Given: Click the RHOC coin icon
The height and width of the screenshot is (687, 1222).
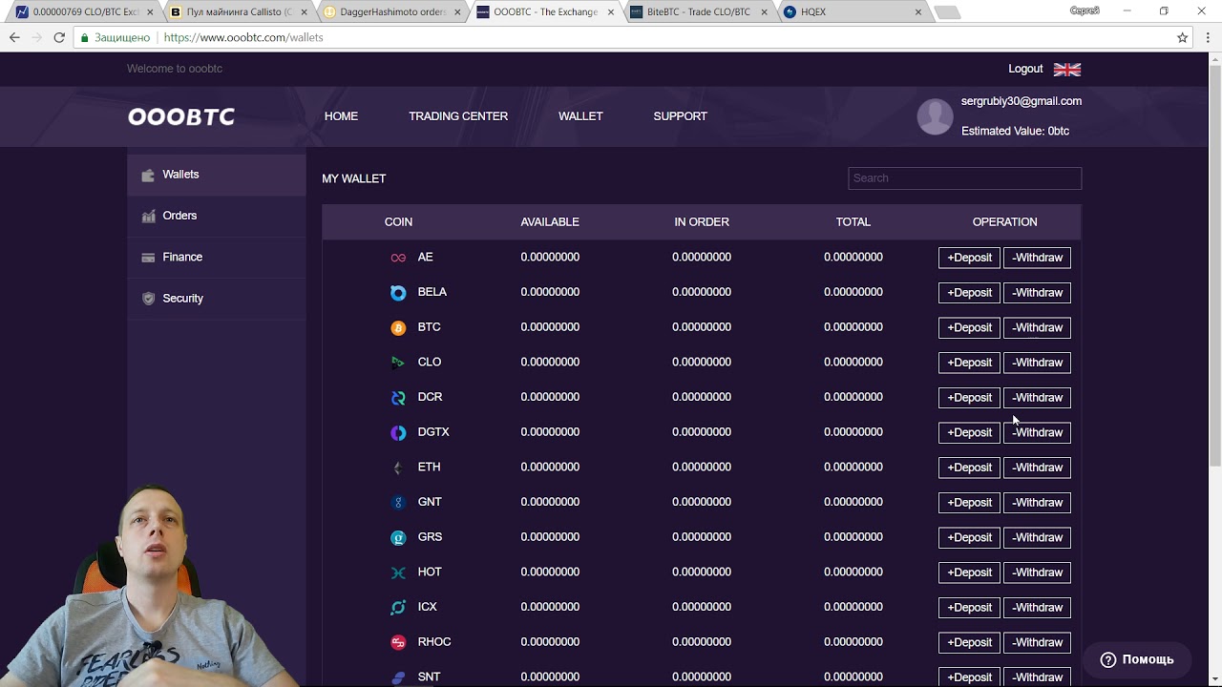Looking at the screenshot, I should tap(398, 642).
